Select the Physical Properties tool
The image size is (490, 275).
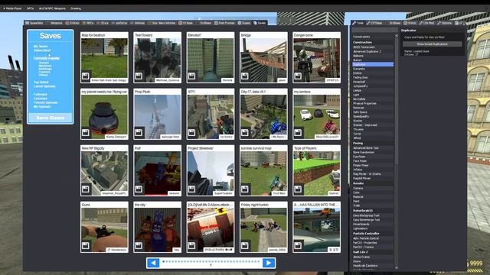point(373,103)
